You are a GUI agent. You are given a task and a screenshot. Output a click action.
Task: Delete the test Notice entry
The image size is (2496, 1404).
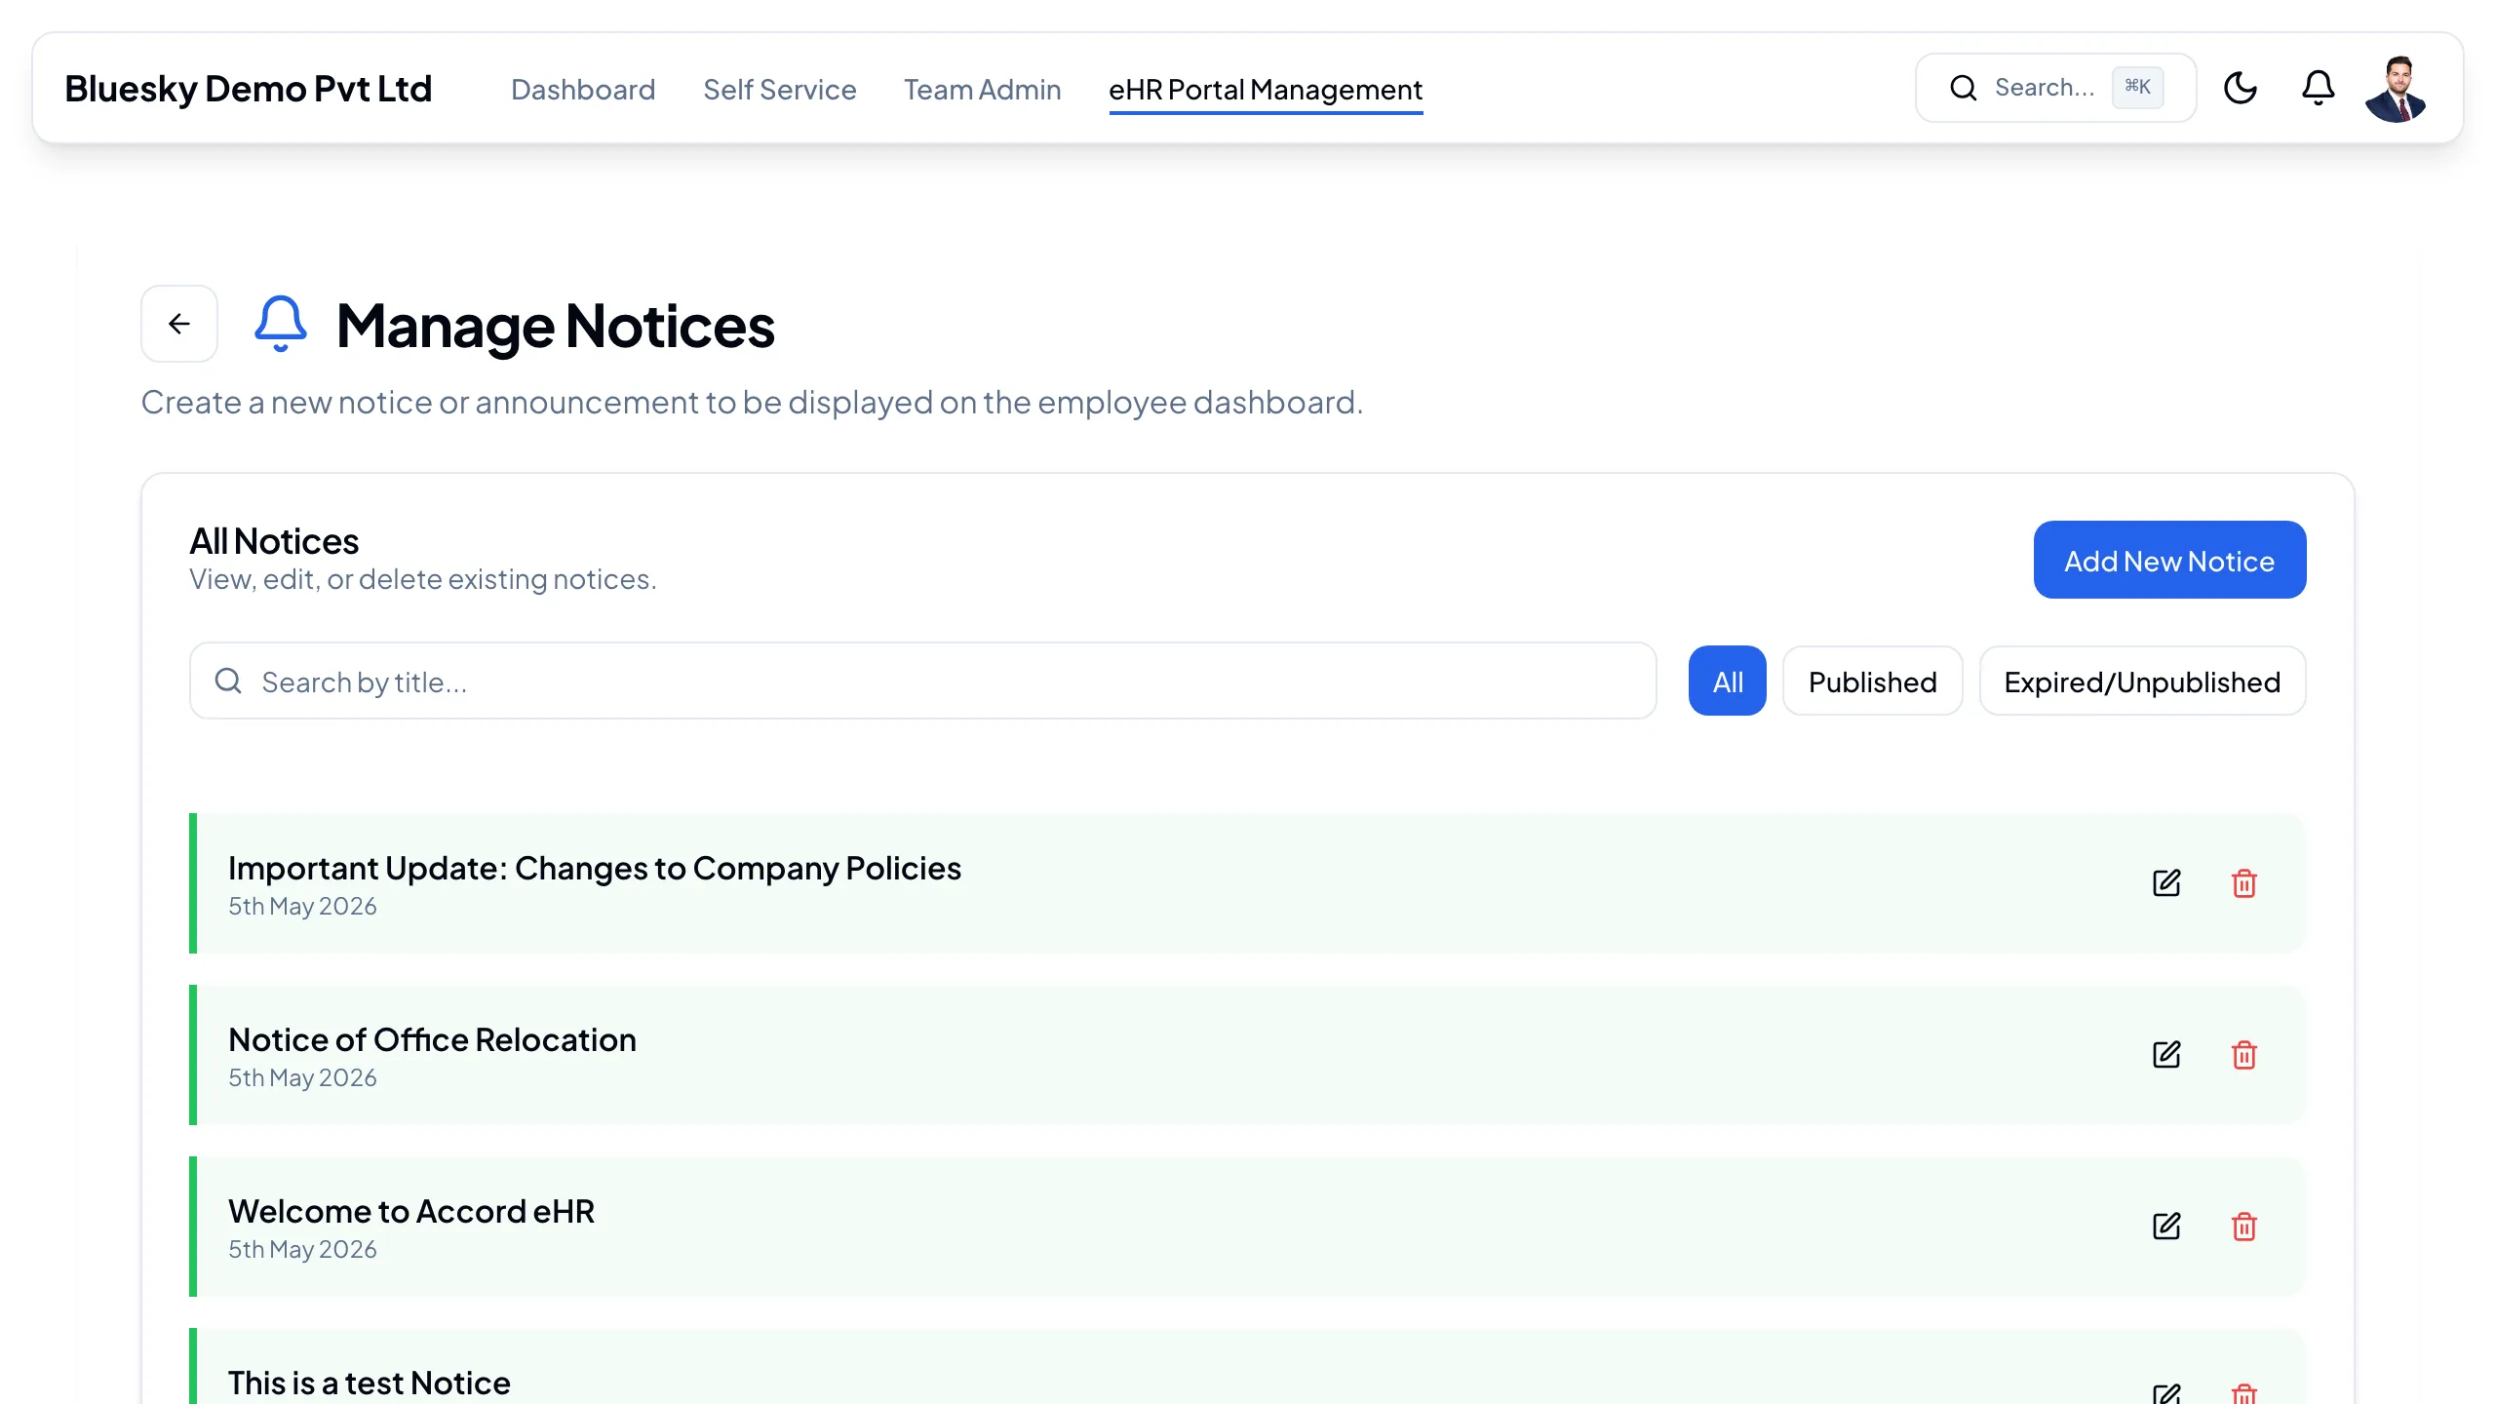(x=2244, y=1394)
